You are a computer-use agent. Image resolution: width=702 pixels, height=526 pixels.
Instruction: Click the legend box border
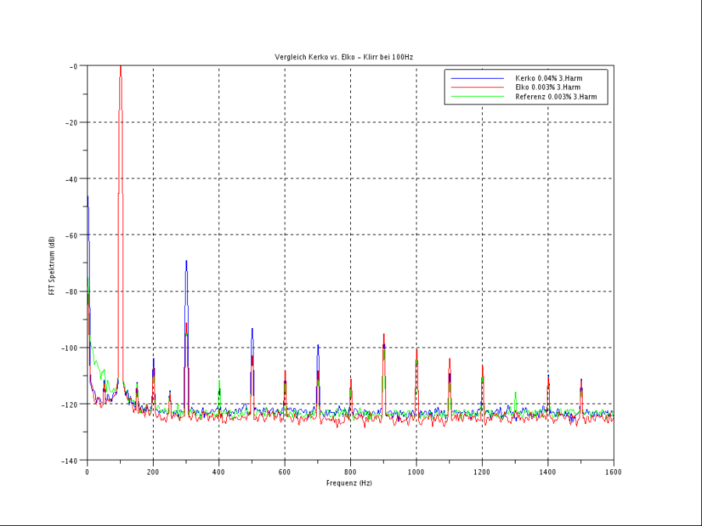point(528,69)
